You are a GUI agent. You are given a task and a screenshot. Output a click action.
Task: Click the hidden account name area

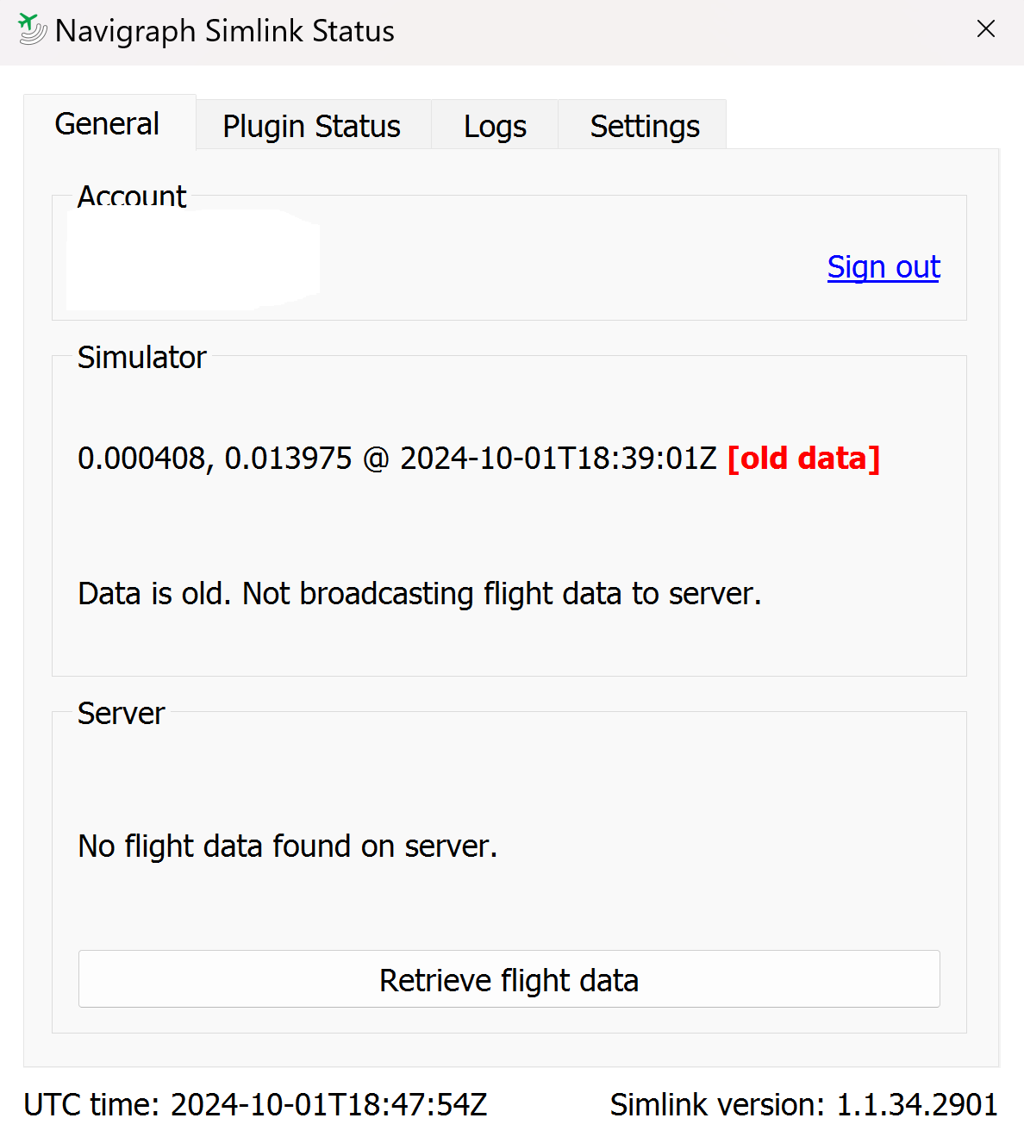[191, 257]
